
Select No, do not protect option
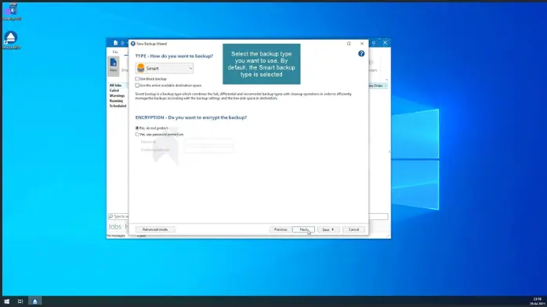pos(137,128)
